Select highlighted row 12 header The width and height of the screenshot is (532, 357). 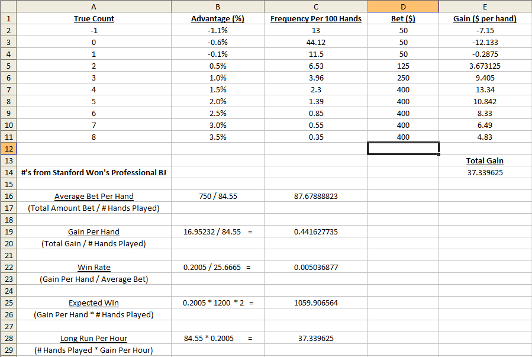point(8,149)
